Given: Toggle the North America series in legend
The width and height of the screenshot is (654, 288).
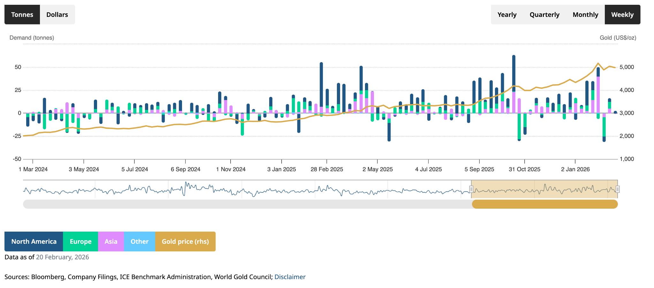Looking at the screenshot, I should coord(34,241).
